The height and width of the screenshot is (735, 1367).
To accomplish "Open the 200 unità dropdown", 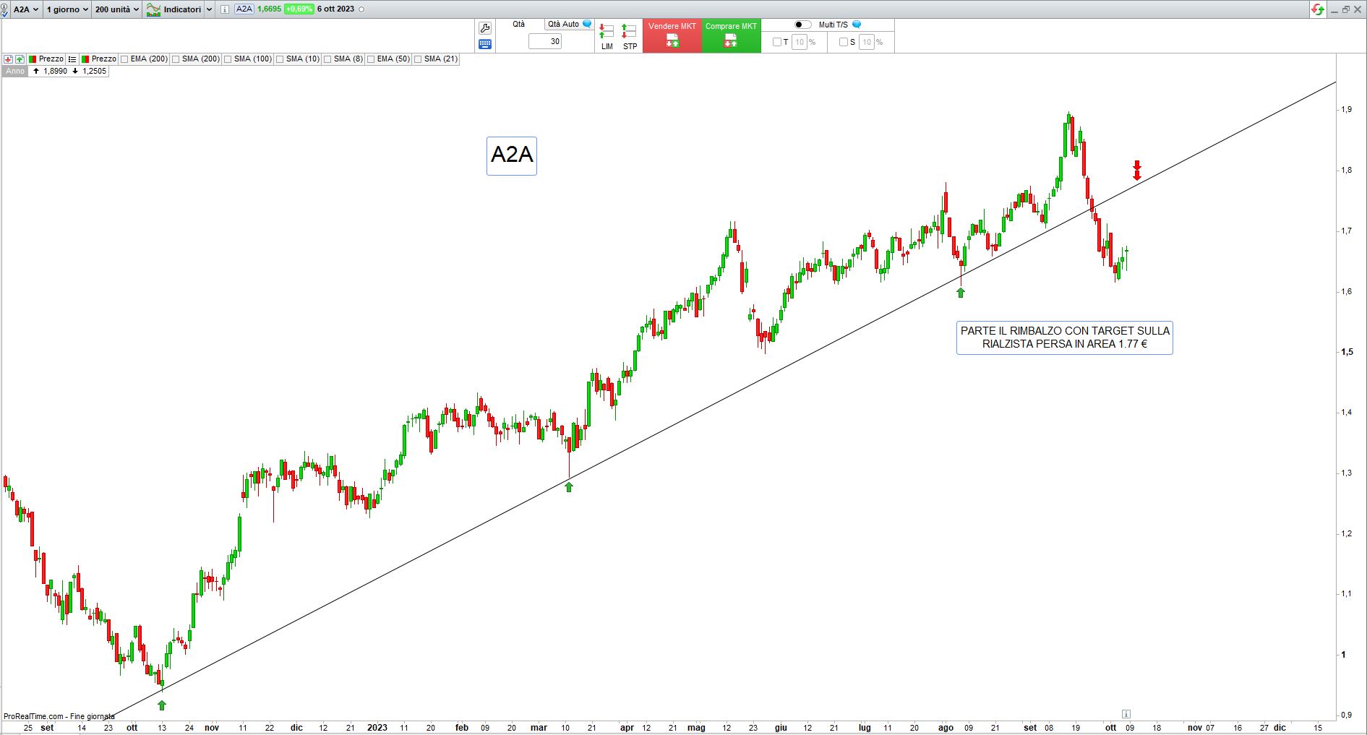I will (116, 9).
